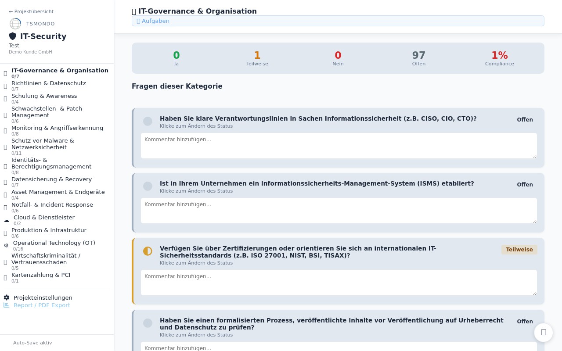Viewport: 562px width, 351px height.
Task: Click the Teilweise count of 1
Action: click(x=257, y=56)
